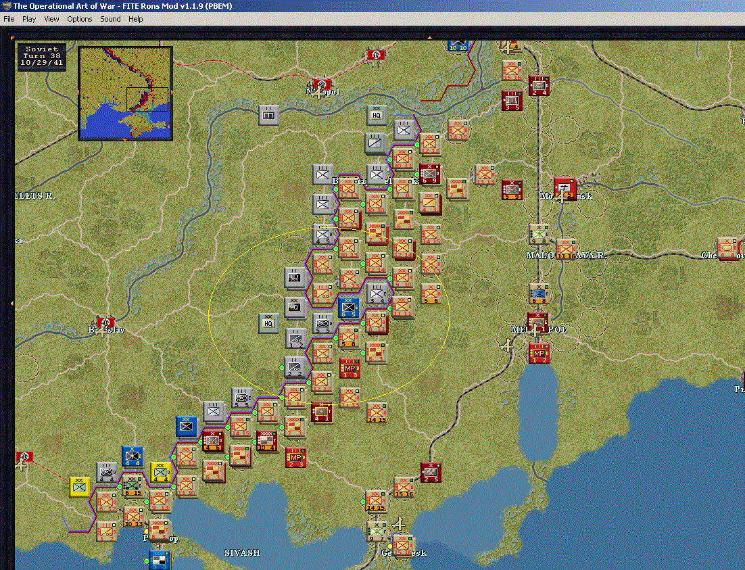Select the tan division counter 11-16

[566, 248]
